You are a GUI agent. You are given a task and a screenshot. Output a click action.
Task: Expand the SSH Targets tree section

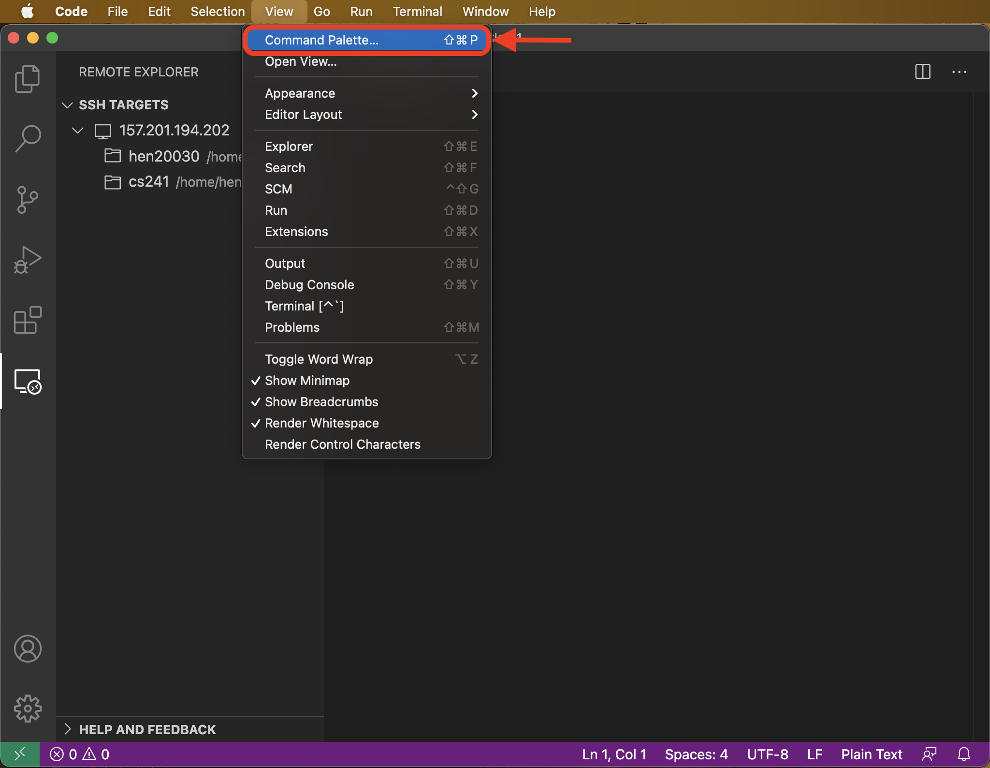tap(68, 104)
